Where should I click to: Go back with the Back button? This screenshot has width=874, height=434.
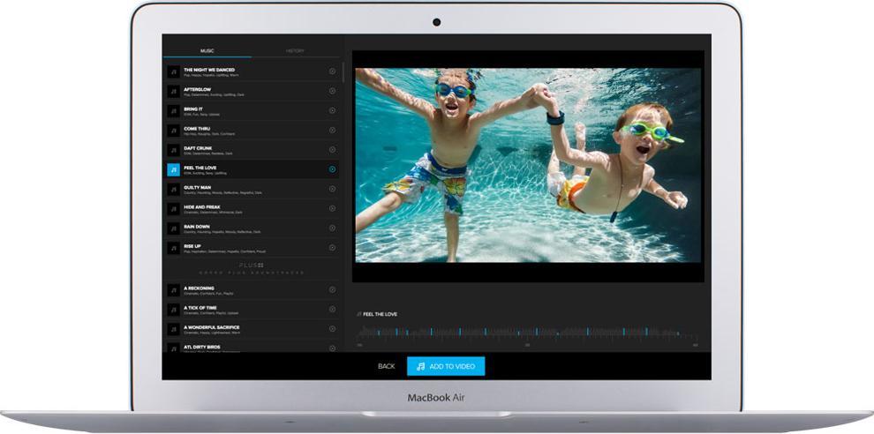click(x=387, y=366)
